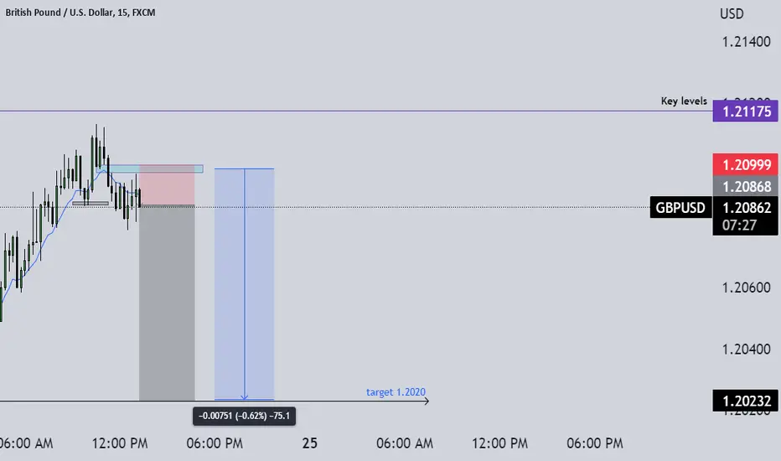The image size is (781, 461).
Task: Click the arrowhead of the target line
Action: [426, 401]
